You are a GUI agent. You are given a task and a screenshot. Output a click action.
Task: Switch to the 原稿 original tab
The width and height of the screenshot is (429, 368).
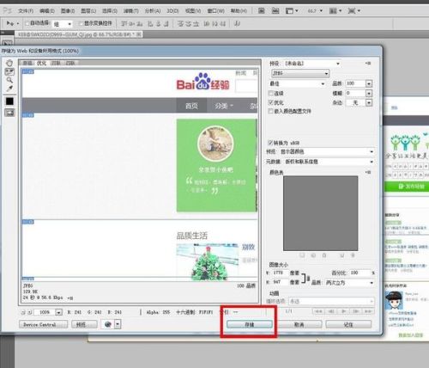tap(27, 63)
